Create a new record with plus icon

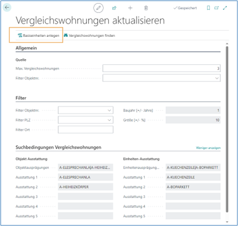click(130, 8)
